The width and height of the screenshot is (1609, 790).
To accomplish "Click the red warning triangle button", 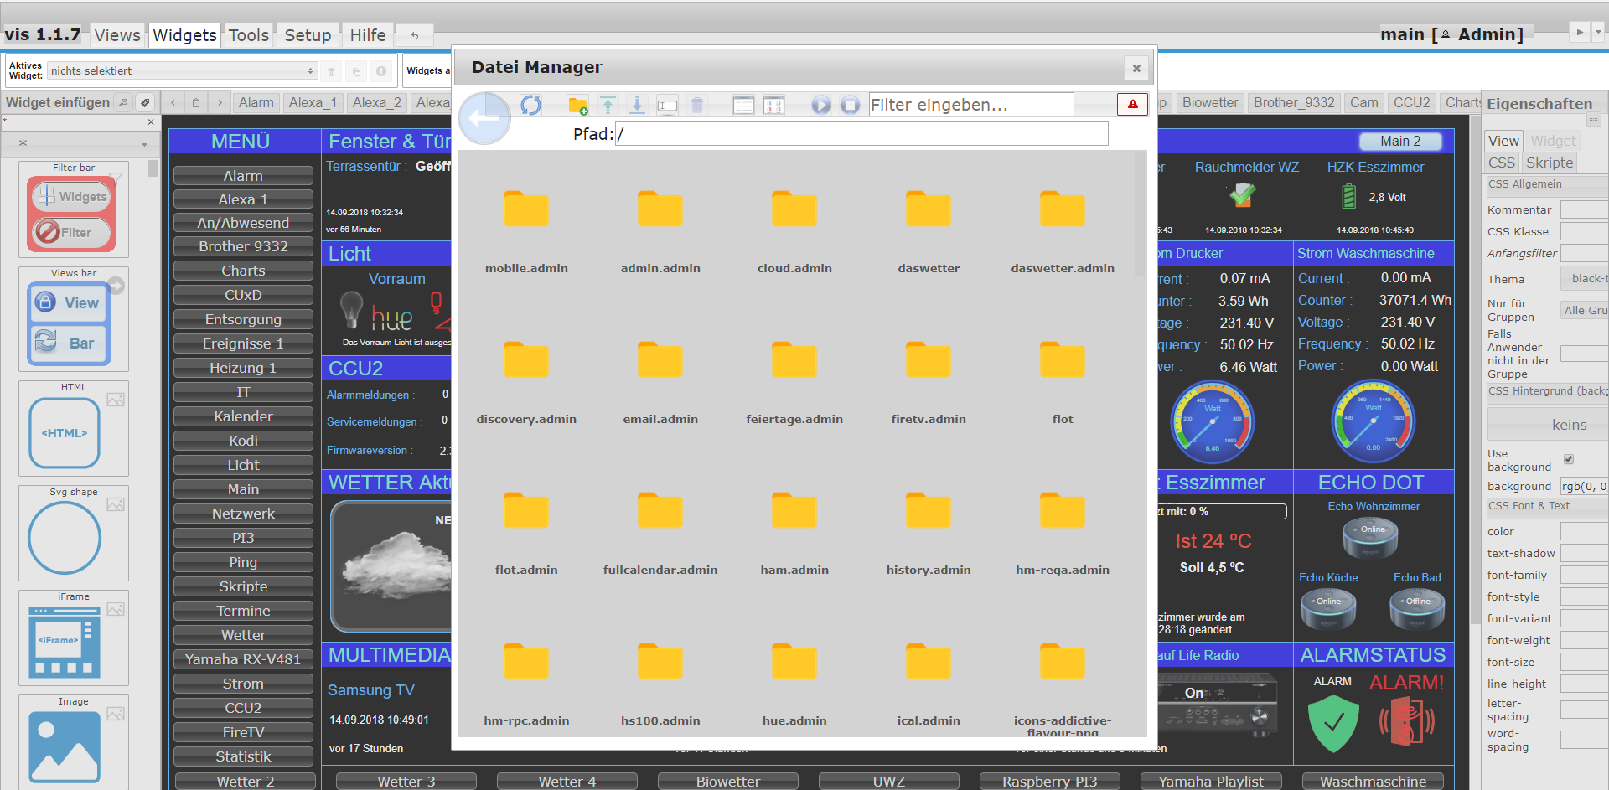I will click(x=1132, y=104).
